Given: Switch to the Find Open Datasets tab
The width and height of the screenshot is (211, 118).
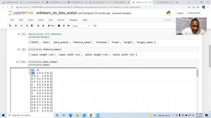Looking at the screenshot, I should pyautogui.click(x=98, y=2).
